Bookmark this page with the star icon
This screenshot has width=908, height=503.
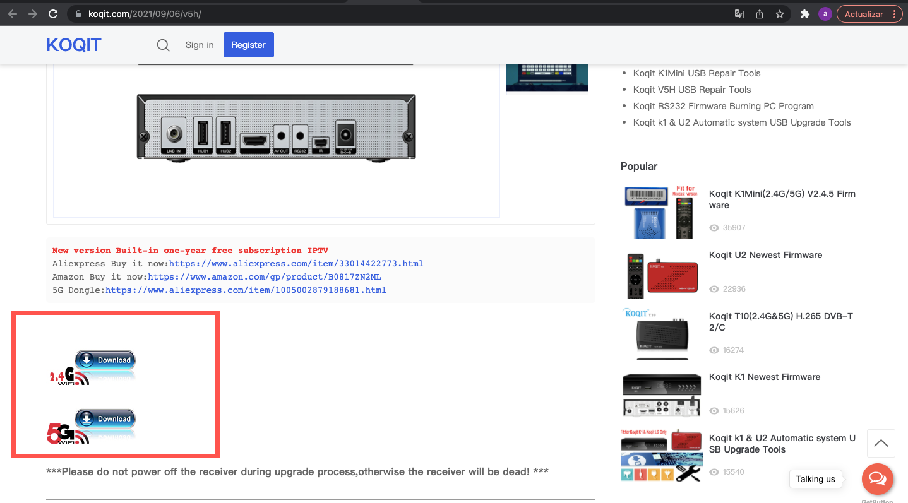coord(780,14)
